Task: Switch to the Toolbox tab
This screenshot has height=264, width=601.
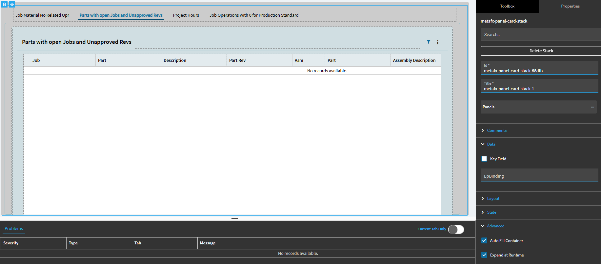Action: 507,6
